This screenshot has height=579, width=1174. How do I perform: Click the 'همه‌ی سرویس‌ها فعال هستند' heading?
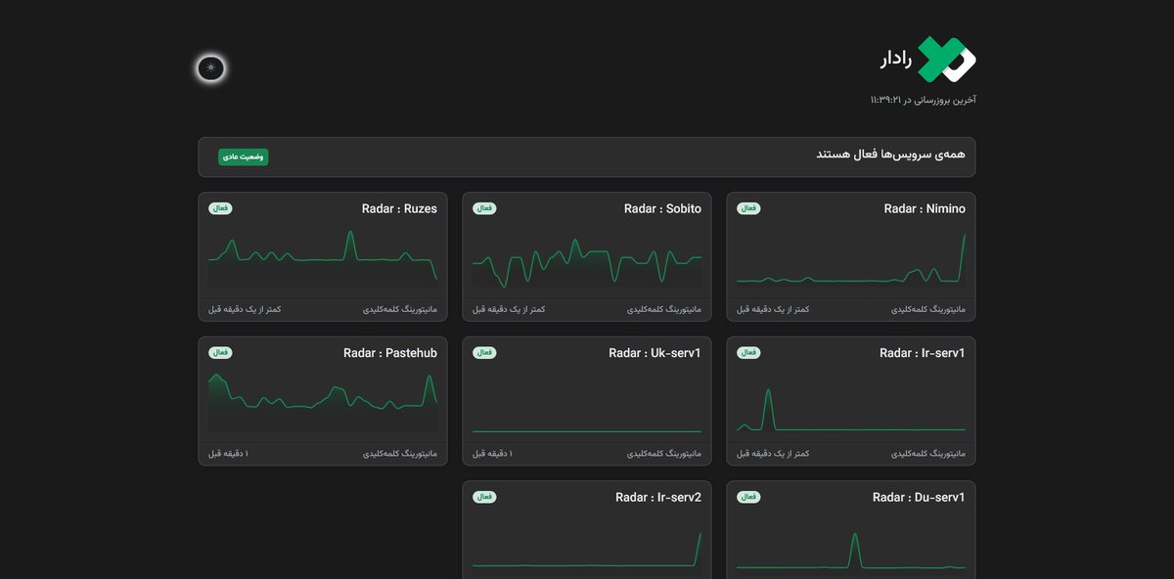point(890,155)
